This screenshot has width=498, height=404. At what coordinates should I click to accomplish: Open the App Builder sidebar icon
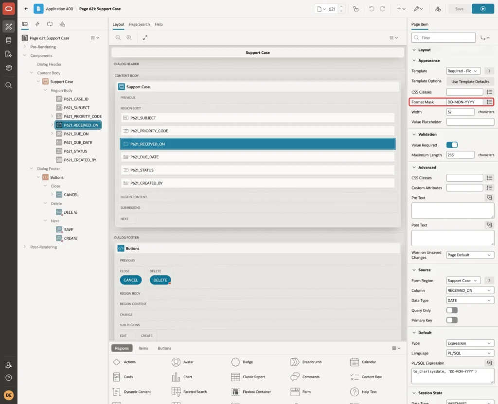pyautogui.click(x=9, y=27)
